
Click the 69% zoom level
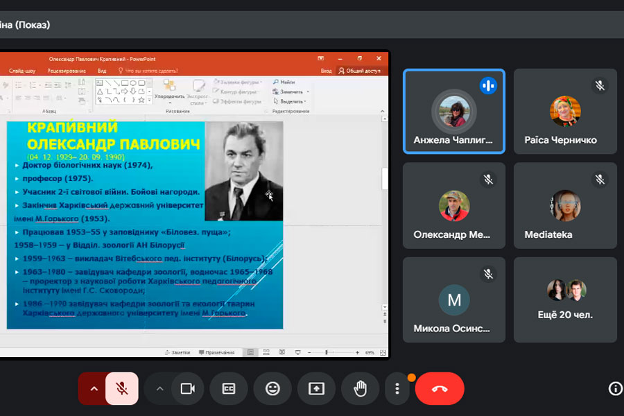pyautogui.click(x=370, y=353)
